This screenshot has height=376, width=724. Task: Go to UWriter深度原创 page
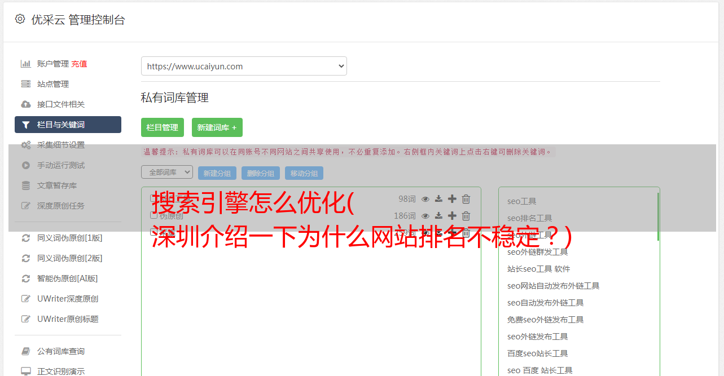68,299
